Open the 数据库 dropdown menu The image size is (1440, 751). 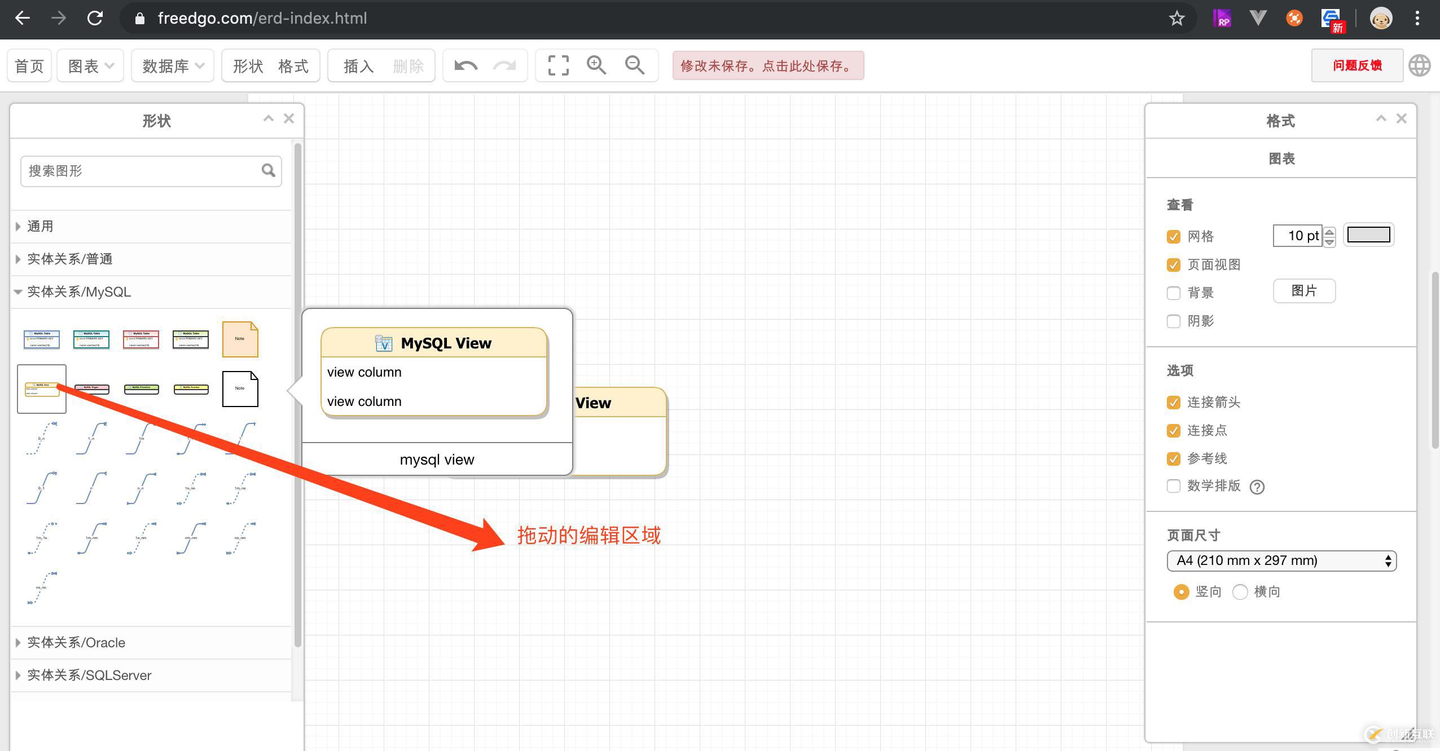[x=172, y=66]
